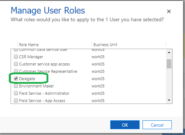The image size is (185, 135).
Task: Click work05 business unit for CSR Manager
Action: coord(98,57)
